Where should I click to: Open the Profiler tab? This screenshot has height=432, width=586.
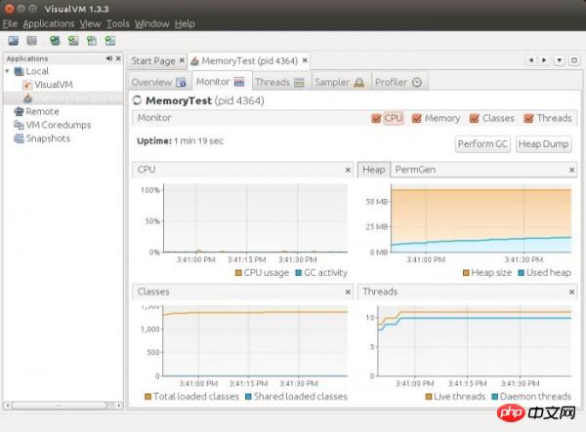pos(398,82)
